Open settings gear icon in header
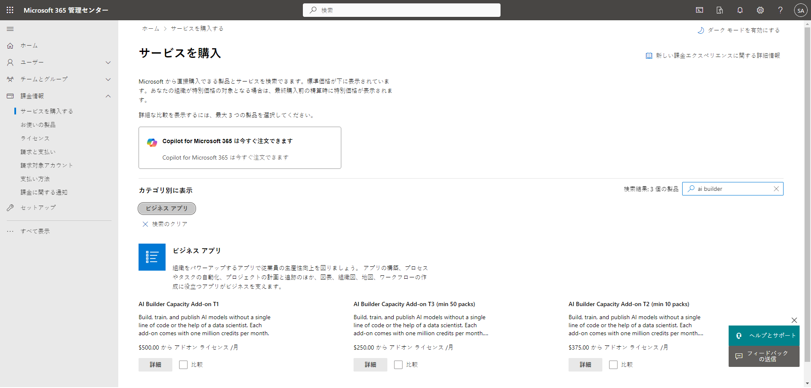Image resolution: width=811 pixels, height=388 pixels. pos(760,10)
